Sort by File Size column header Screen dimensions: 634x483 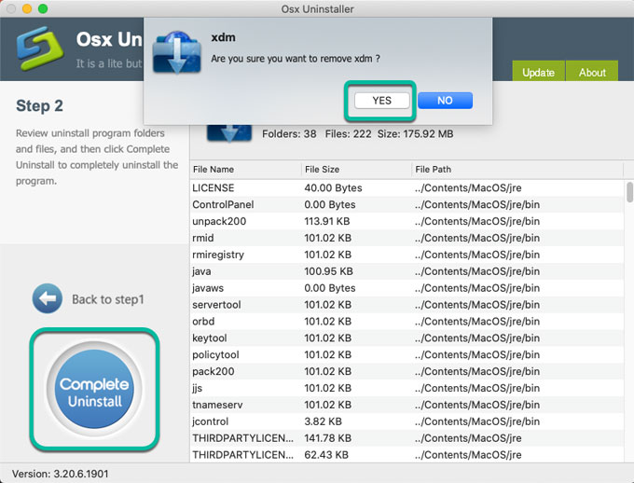pos(356,170)
